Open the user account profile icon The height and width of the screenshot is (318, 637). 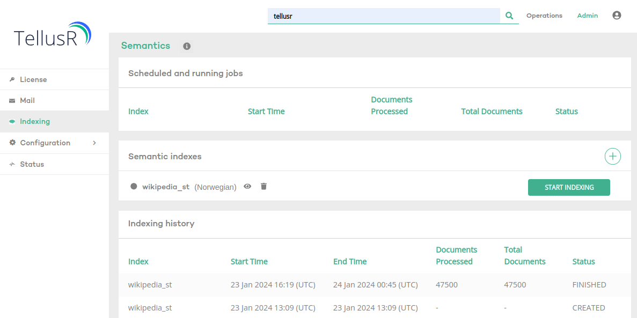coord(617,16)
